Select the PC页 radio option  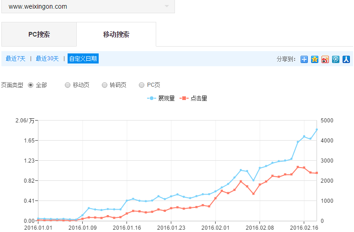142,85
